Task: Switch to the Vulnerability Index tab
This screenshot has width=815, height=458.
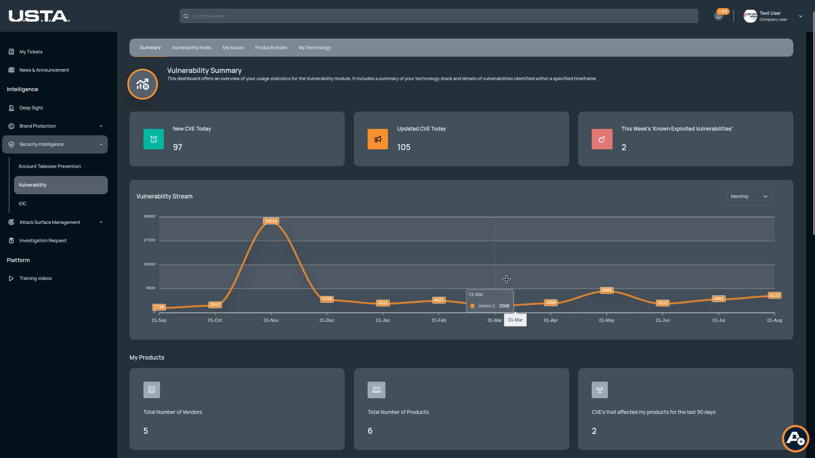Action: coord(191,47)
